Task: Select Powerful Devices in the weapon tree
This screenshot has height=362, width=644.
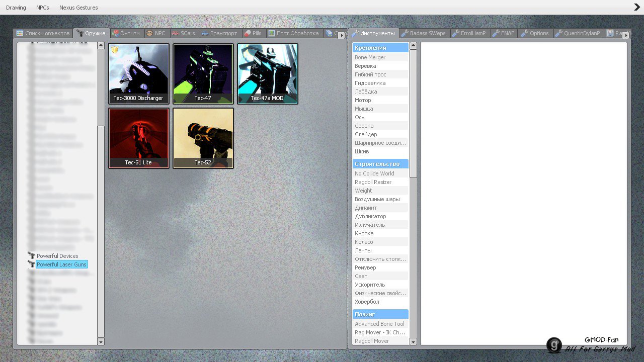Action: coord(57,256)
